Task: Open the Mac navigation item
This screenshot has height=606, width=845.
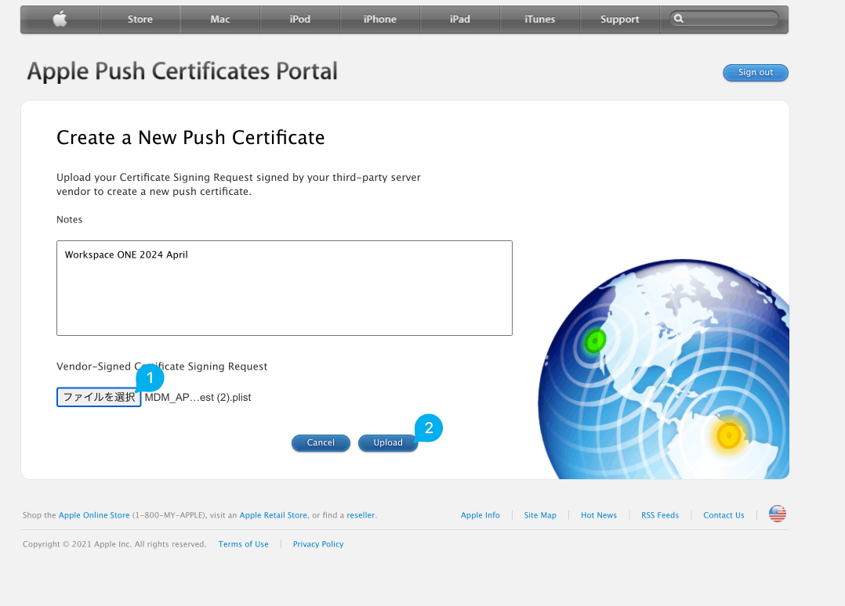Action: [x=219, y=20]
